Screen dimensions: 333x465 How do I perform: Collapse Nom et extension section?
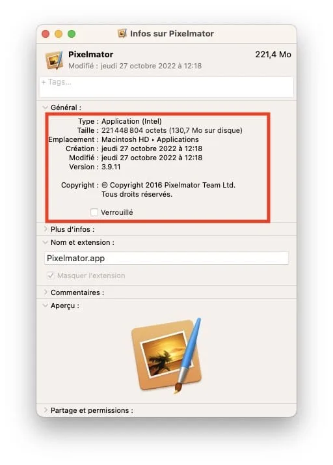pyautogui.click(x=46, y=242)
